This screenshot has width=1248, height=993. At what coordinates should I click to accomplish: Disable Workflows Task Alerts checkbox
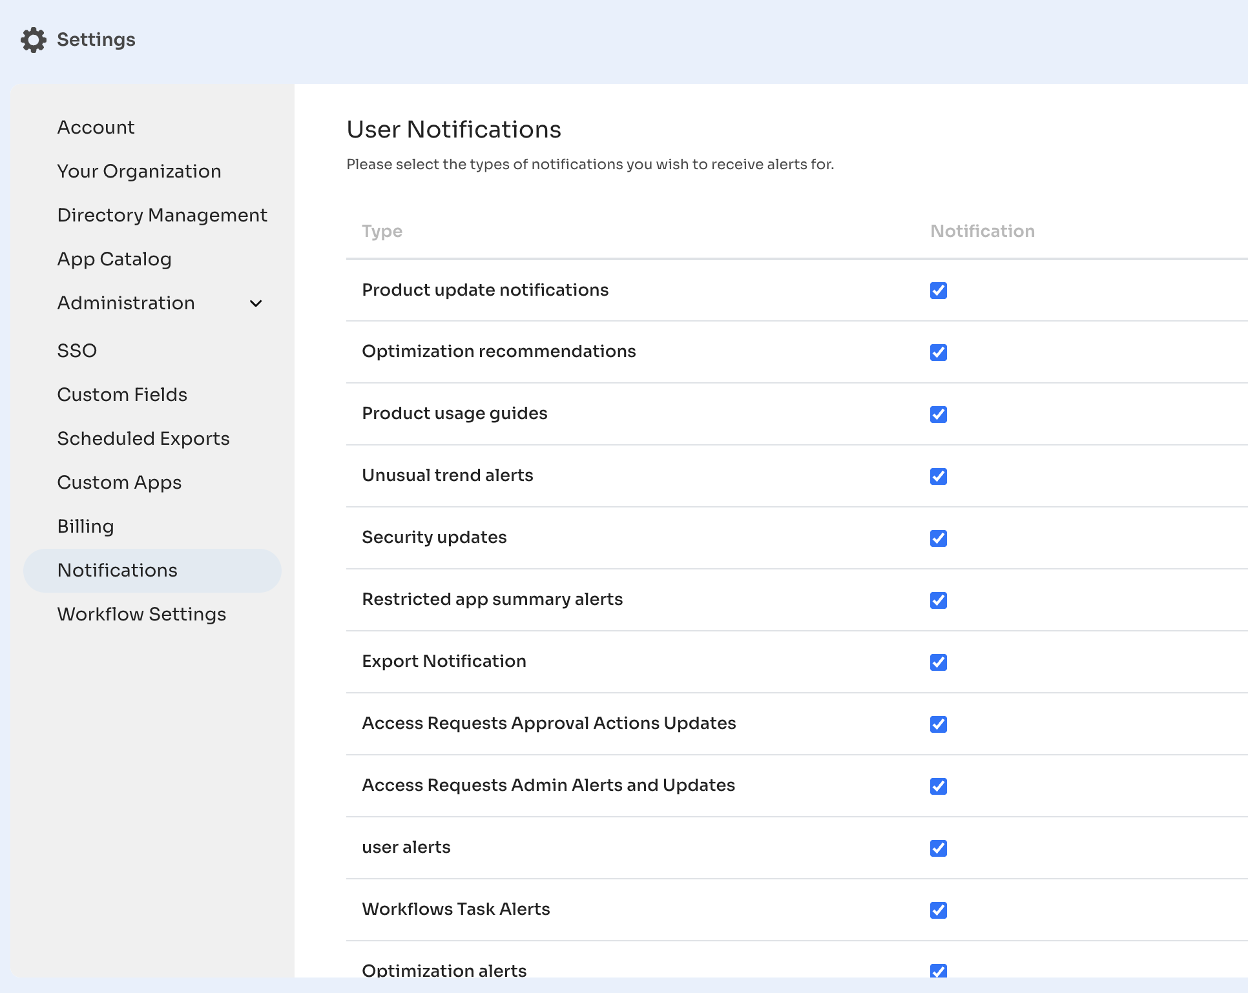(939, 910)
